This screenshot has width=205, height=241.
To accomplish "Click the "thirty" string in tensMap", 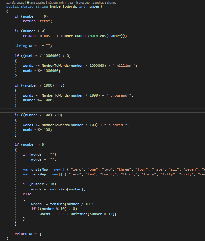I will coord(129,174).
